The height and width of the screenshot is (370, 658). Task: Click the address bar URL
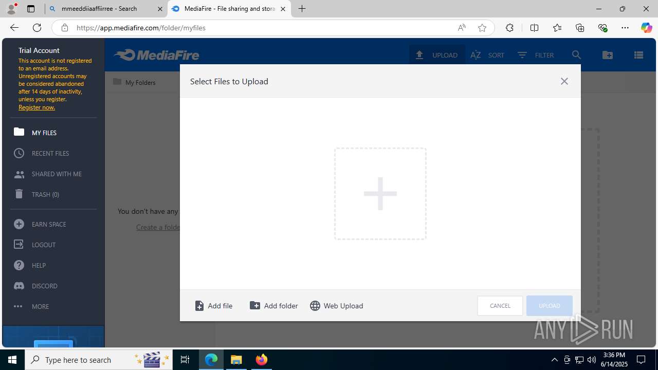point(141,28)
